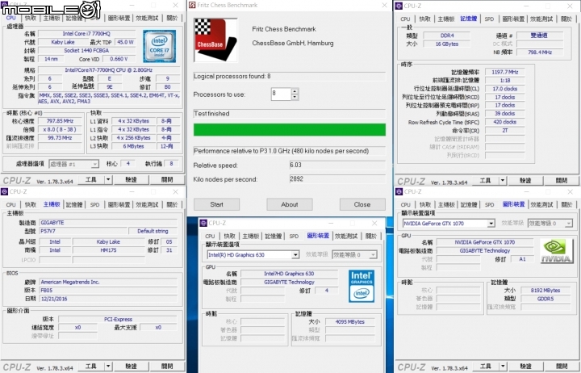Screen dimensions: 581x373
Task: Click 關閉 button in the mainboard window
Action: click(x=167, y=367)
